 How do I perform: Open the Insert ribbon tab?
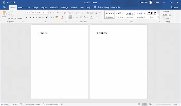(x=20, y=7)
